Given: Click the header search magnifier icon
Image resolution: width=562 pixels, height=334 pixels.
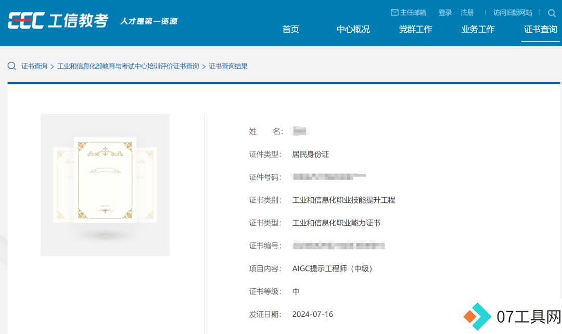Looking at the screenshot, I should (552, 13).
